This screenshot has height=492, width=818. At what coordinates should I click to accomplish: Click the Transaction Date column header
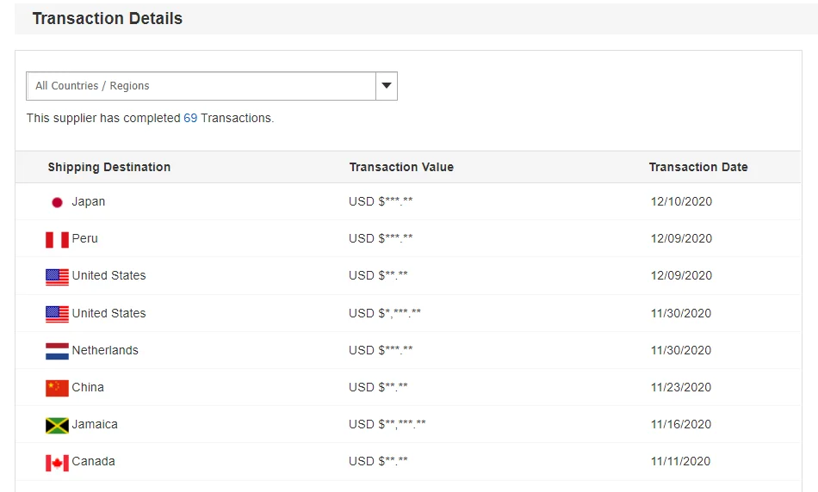698,167
